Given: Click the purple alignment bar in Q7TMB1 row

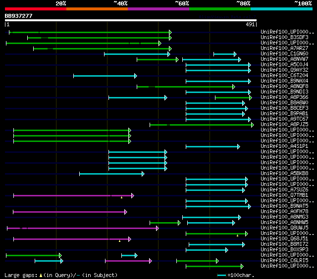Looking at the screenshot, I should pyautogui.click(x=74, y=195).
